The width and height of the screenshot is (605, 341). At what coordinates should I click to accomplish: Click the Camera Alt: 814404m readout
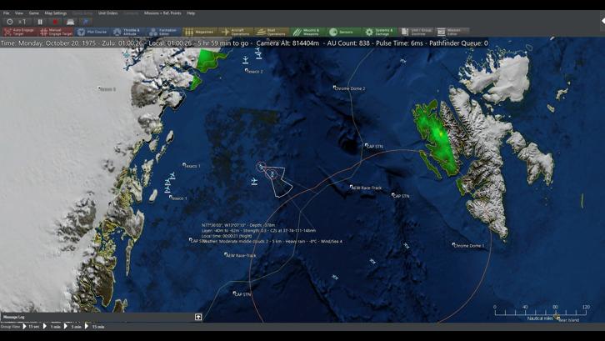point(287,43)
